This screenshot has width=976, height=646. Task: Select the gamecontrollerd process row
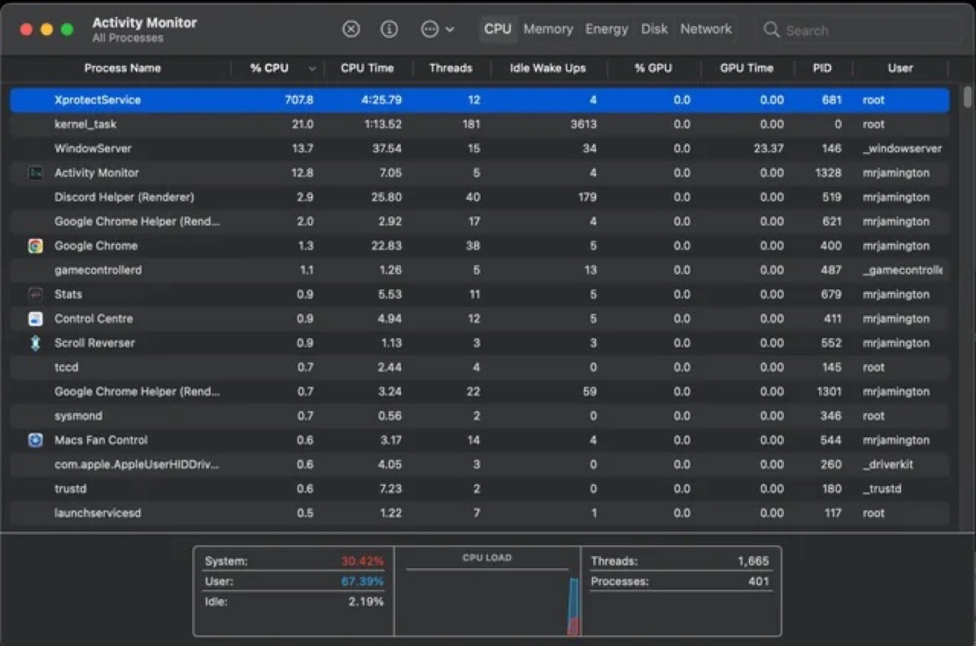(x=479, y=270)
